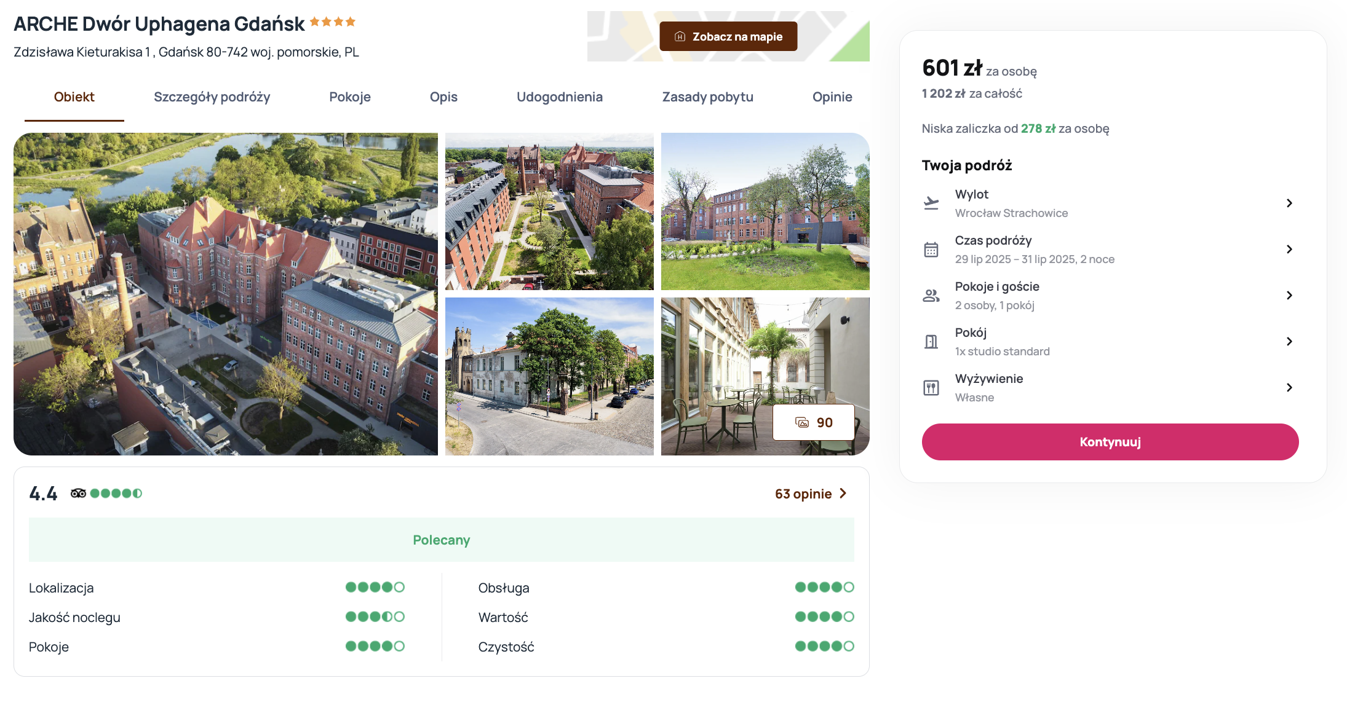Select the Opinie tab

click(832, 97)
